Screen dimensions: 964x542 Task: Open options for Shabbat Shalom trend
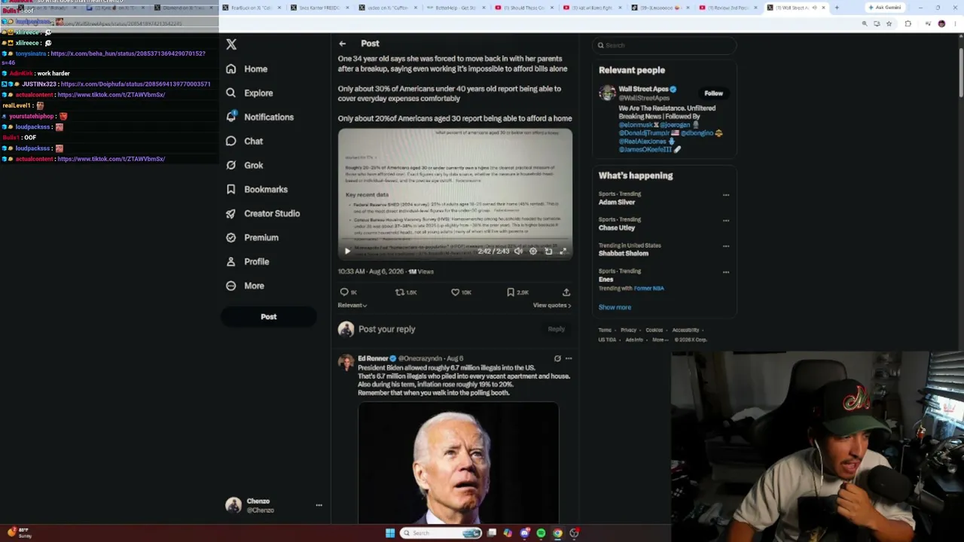click(x=726, y=246)
